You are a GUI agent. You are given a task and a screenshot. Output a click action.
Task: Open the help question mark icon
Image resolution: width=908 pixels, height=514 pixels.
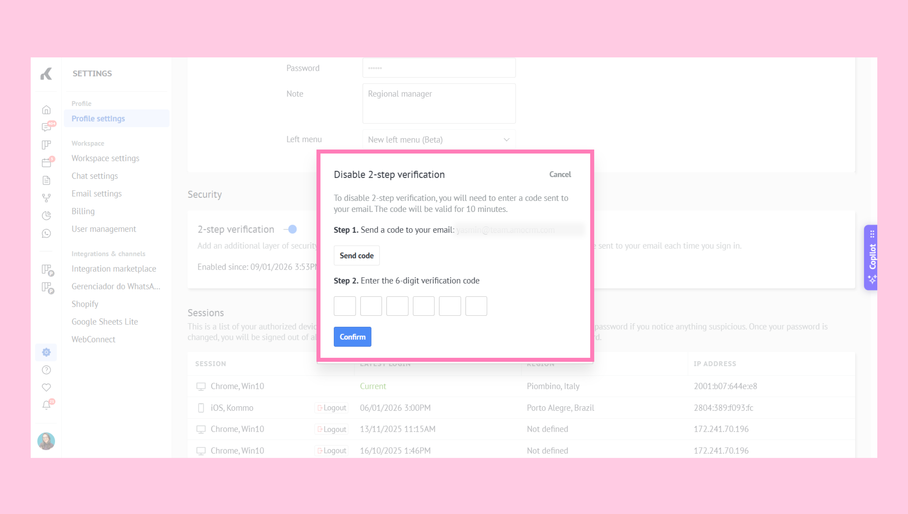point(46,369)
